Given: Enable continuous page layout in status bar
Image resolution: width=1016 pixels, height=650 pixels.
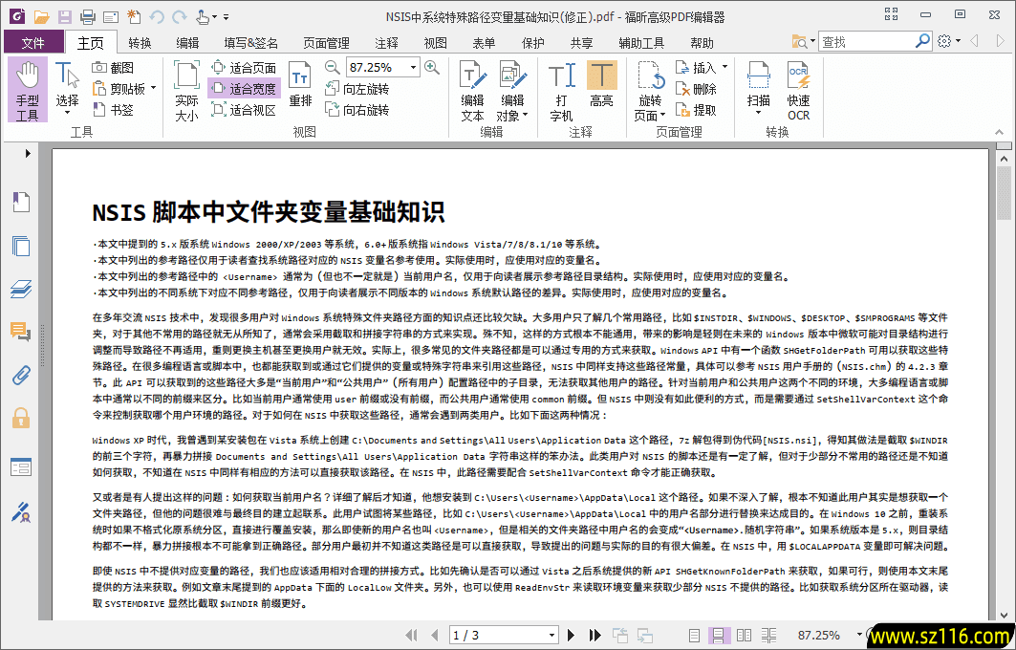Looking at the screenshot, I should tap(719, 634).
